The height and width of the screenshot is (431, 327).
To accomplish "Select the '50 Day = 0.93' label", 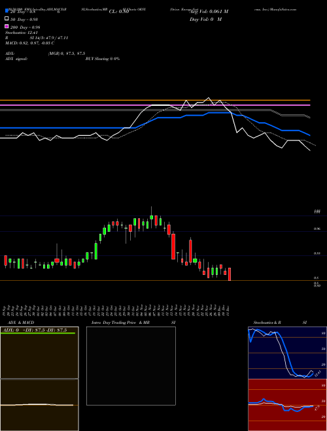I will (x=24, y=20).
